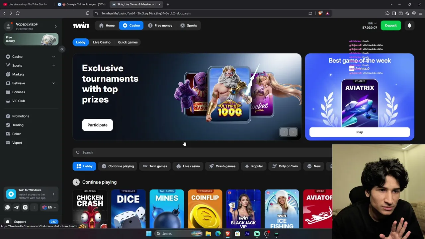Select the Live Casino tab
Screen dimensions: 425x239
coord(102,42)
